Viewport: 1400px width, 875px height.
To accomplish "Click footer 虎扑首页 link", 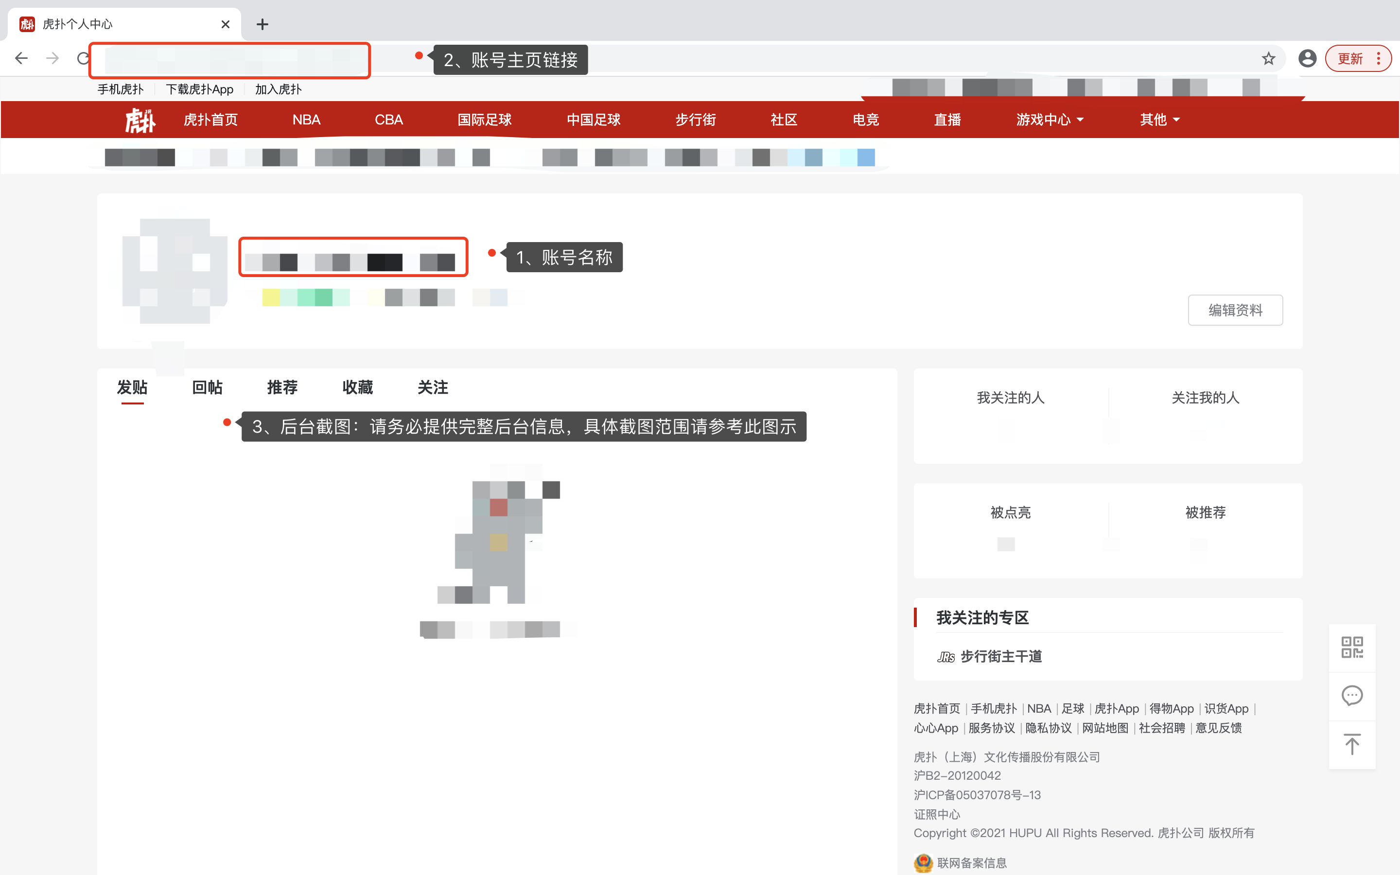I will point(937,709).
